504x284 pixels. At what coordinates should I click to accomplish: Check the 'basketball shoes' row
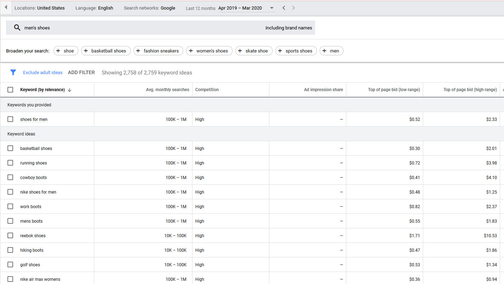(x=10, y=148)
